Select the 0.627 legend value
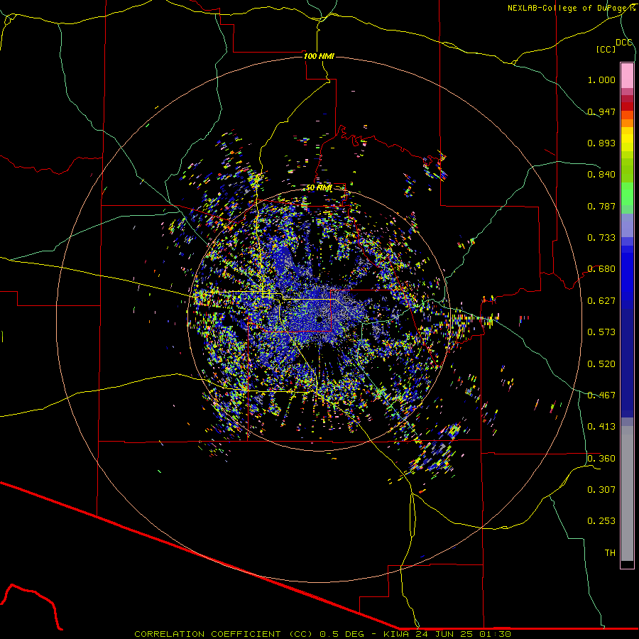This screenshot has height=639, width=639. (601, 301)
